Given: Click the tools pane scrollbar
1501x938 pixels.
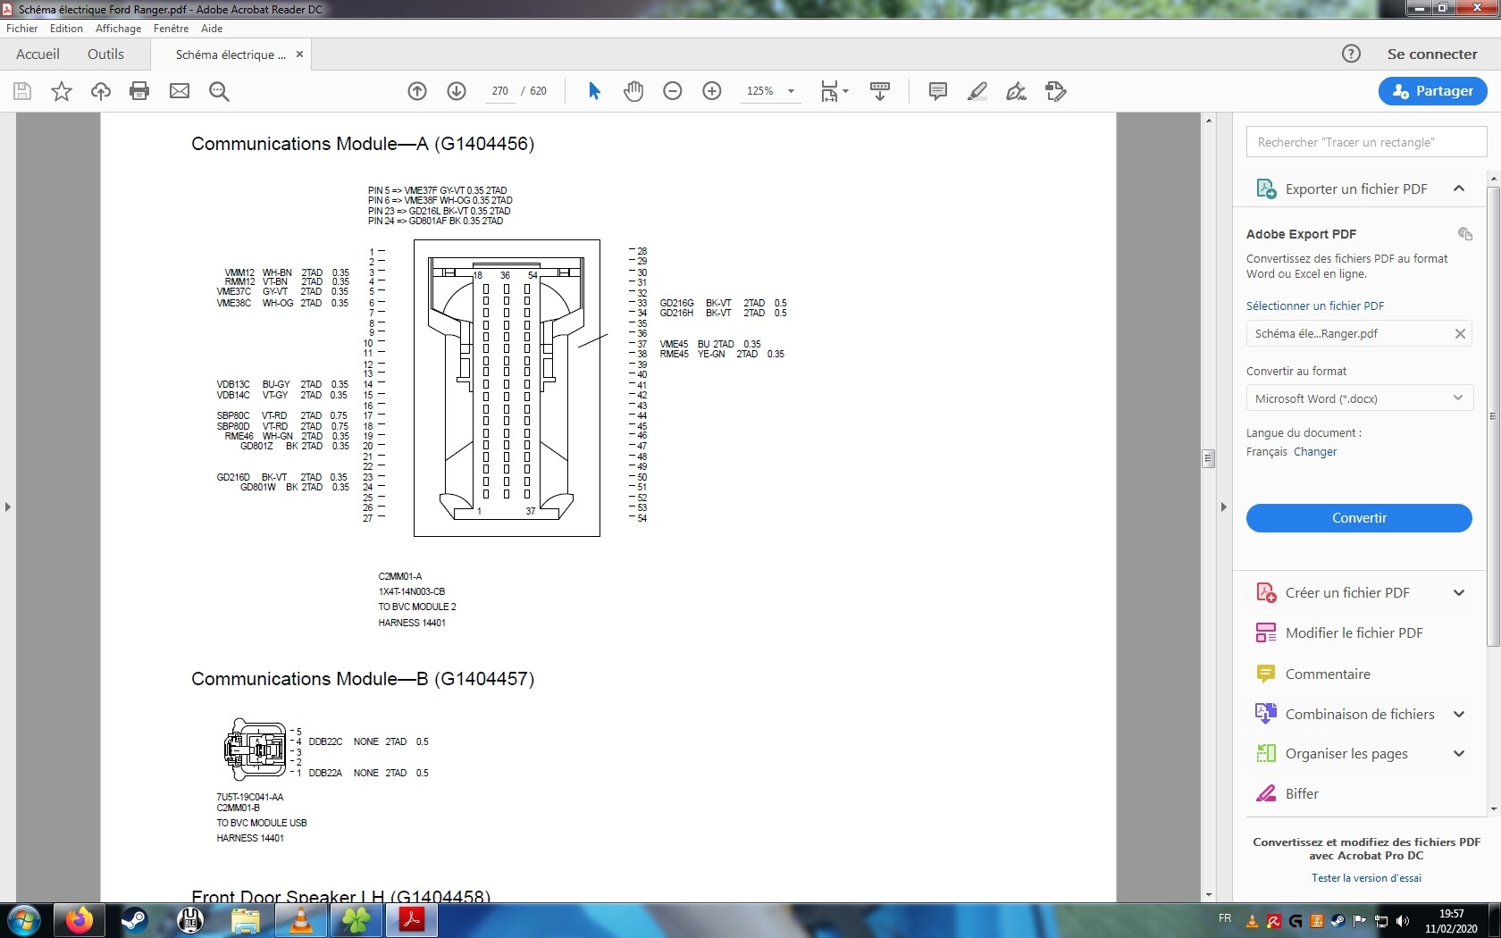Looking at the screenshot, I should (x=1493, y=416).
